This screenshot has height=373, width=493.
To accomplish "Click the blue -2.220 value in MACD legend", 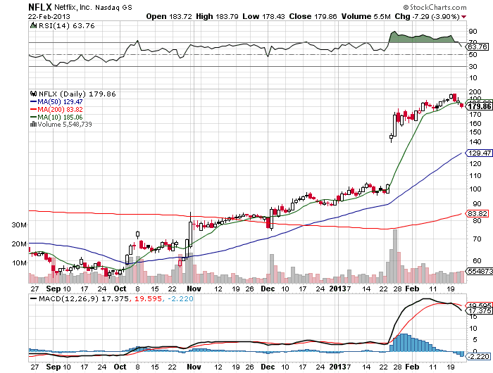I will pos(180,298).
